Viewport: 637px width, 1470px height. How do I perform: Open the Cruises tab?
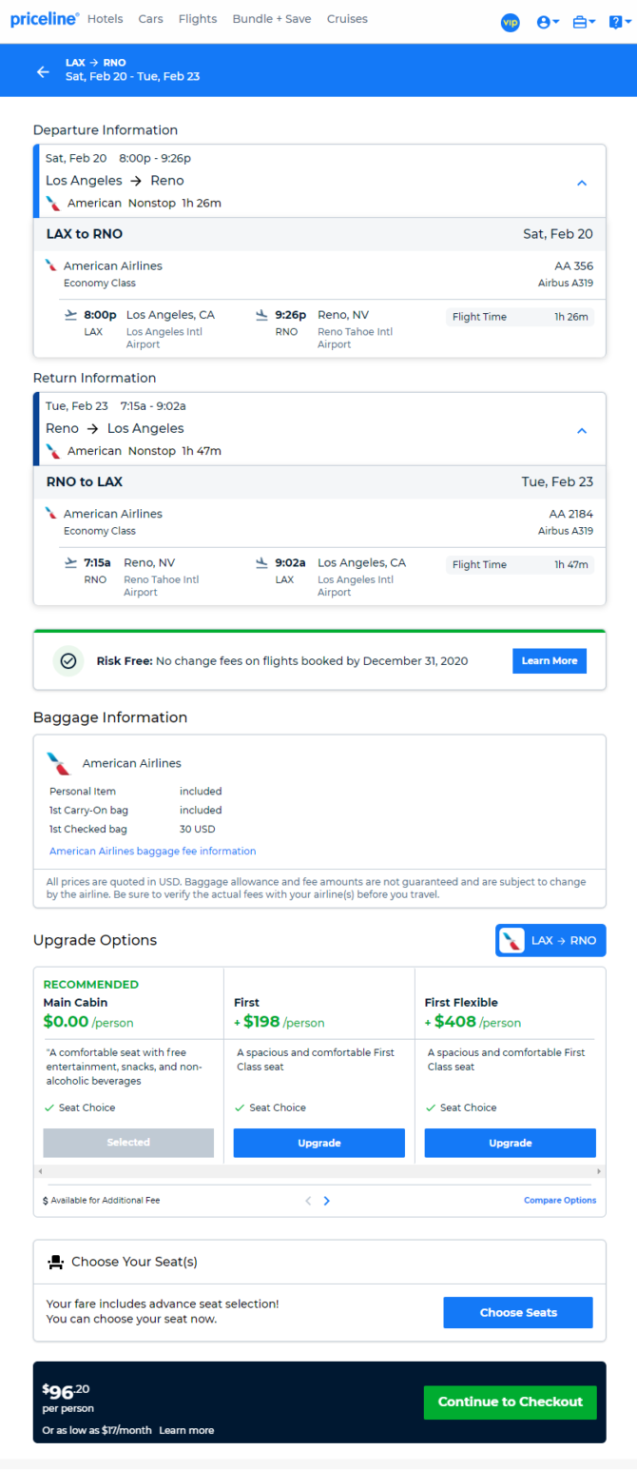[347, 19]
